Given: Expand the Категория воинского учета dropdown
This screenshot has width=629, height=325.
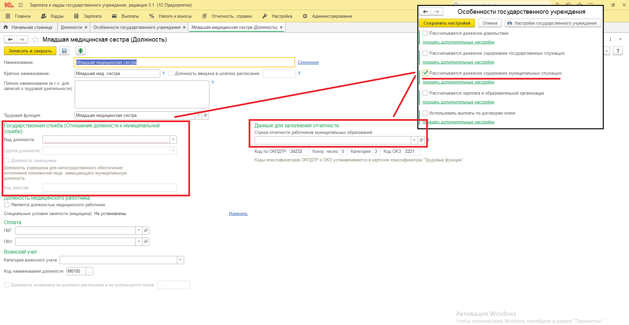Looking at the screenshot, I should [x=181, y=260].
